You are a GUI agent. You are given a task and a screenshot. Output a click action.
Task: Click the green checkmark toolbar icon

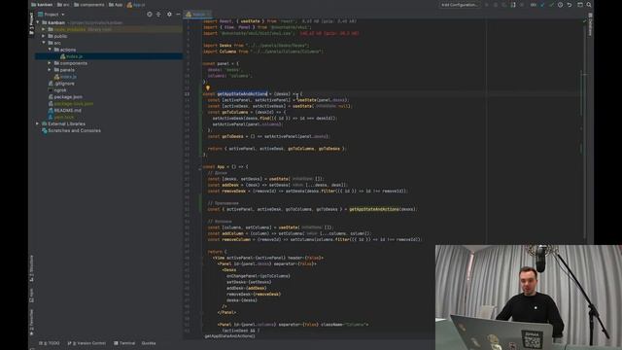(x=551, y=5)
